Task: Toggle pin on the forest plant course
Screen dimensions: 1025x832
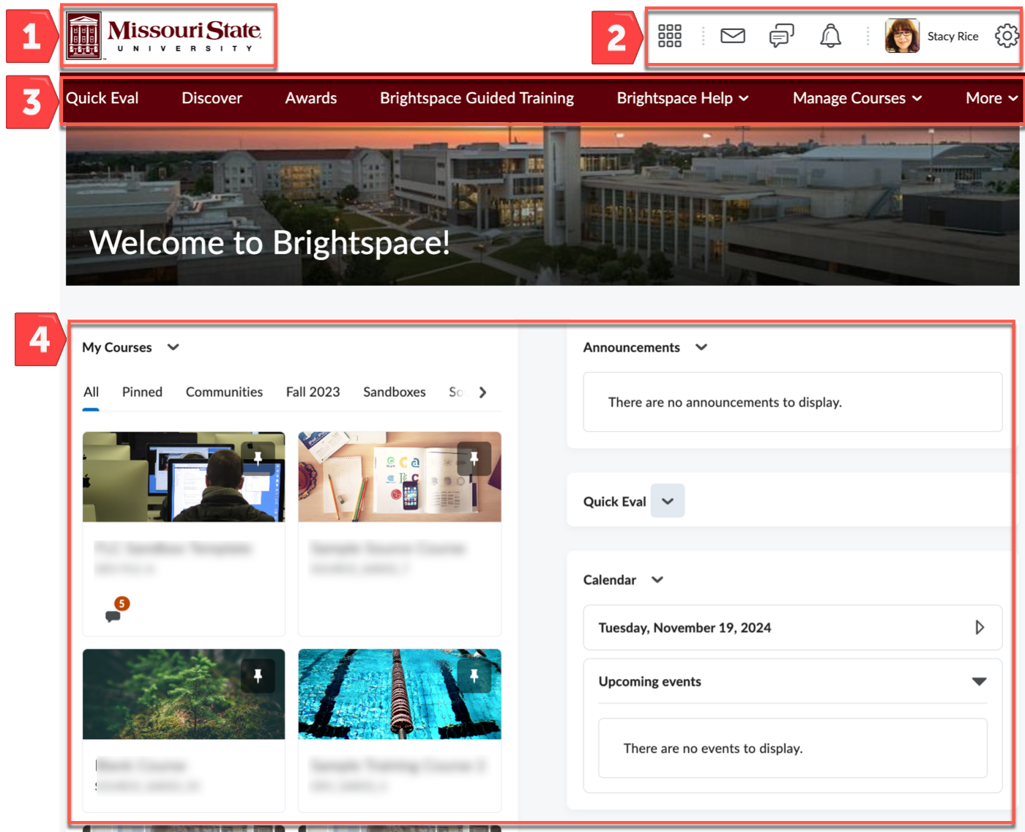Action: point(258,676)
